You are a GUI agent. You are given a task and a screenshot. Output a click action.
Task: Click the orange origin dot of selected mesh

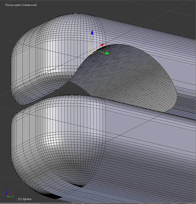click(107, 78)
